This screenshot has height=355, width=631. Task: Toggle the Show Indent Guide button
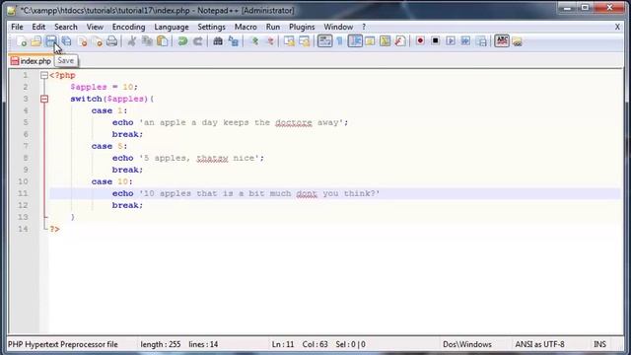coord(355,41)
